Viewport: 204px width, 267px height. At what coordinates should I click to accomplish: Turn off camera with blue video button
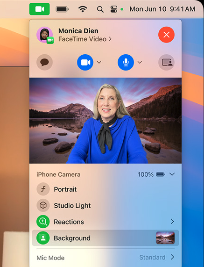[x=85, y=62]
